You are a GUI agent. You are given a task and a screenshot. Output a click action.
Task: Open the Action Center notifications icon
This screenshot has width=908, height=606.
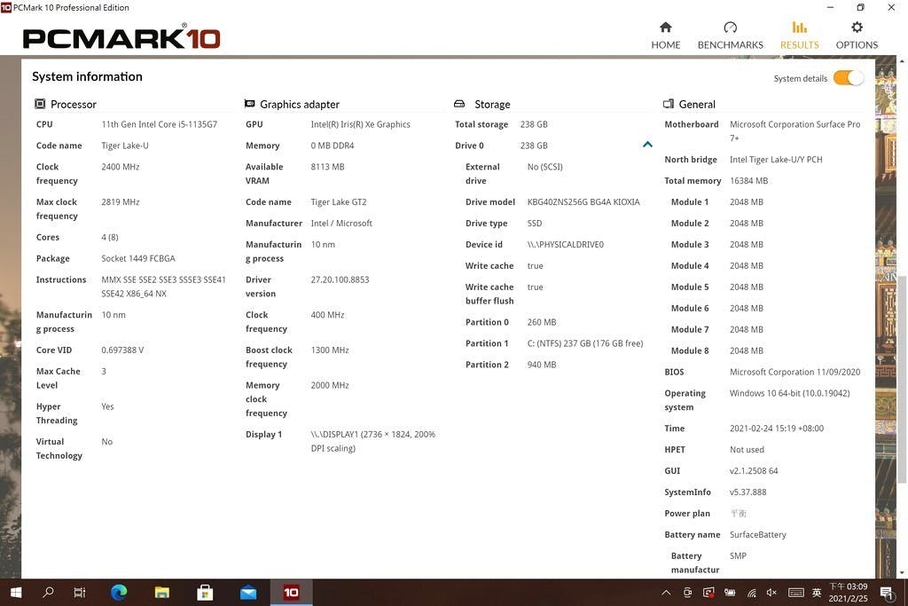[886, 592]
